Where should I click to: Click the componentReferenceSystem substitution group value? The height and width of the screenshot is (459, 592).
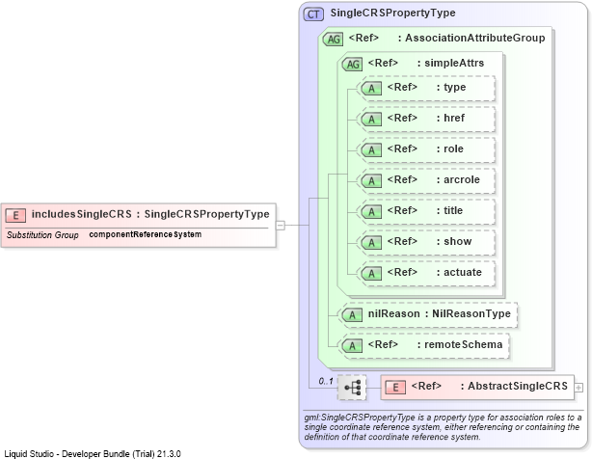[x=145, y=234]
